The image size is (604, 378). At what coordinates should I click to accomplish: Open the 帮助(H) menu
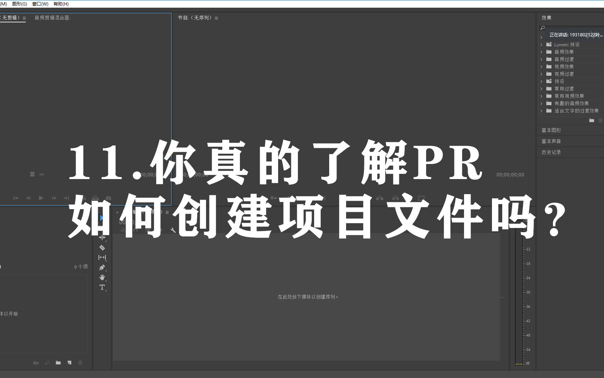point(61,4)
